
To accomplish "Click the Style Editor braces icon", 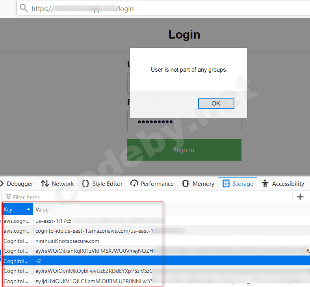I will 85,183.
